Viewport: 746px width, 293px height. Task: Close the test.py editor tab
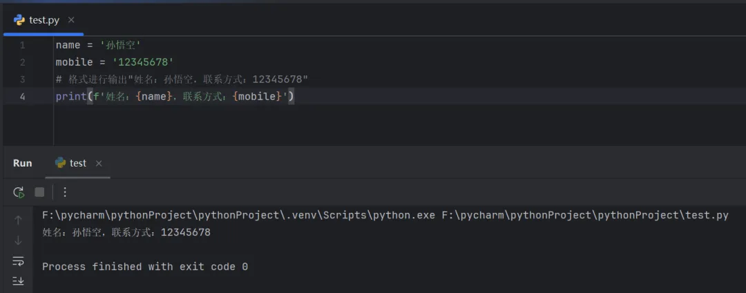(x=72, y=20)
